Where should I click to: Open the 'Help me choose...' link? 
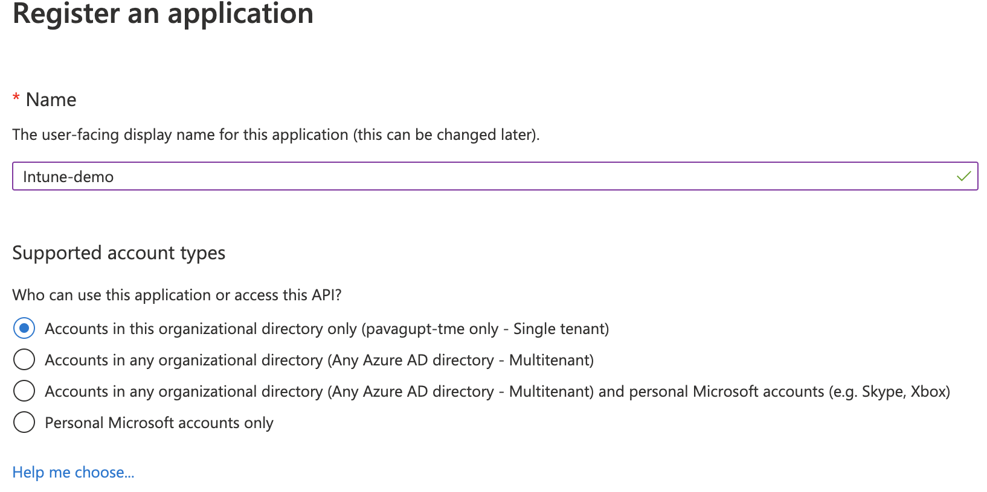click(x=72, y=472)
